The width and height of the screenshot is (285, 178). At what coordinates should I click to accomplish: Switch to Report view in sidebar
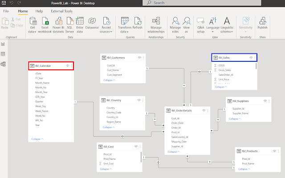(3, 44)
